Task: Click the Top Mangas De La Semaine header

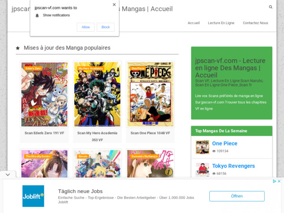Action: [x=231, y=131]
